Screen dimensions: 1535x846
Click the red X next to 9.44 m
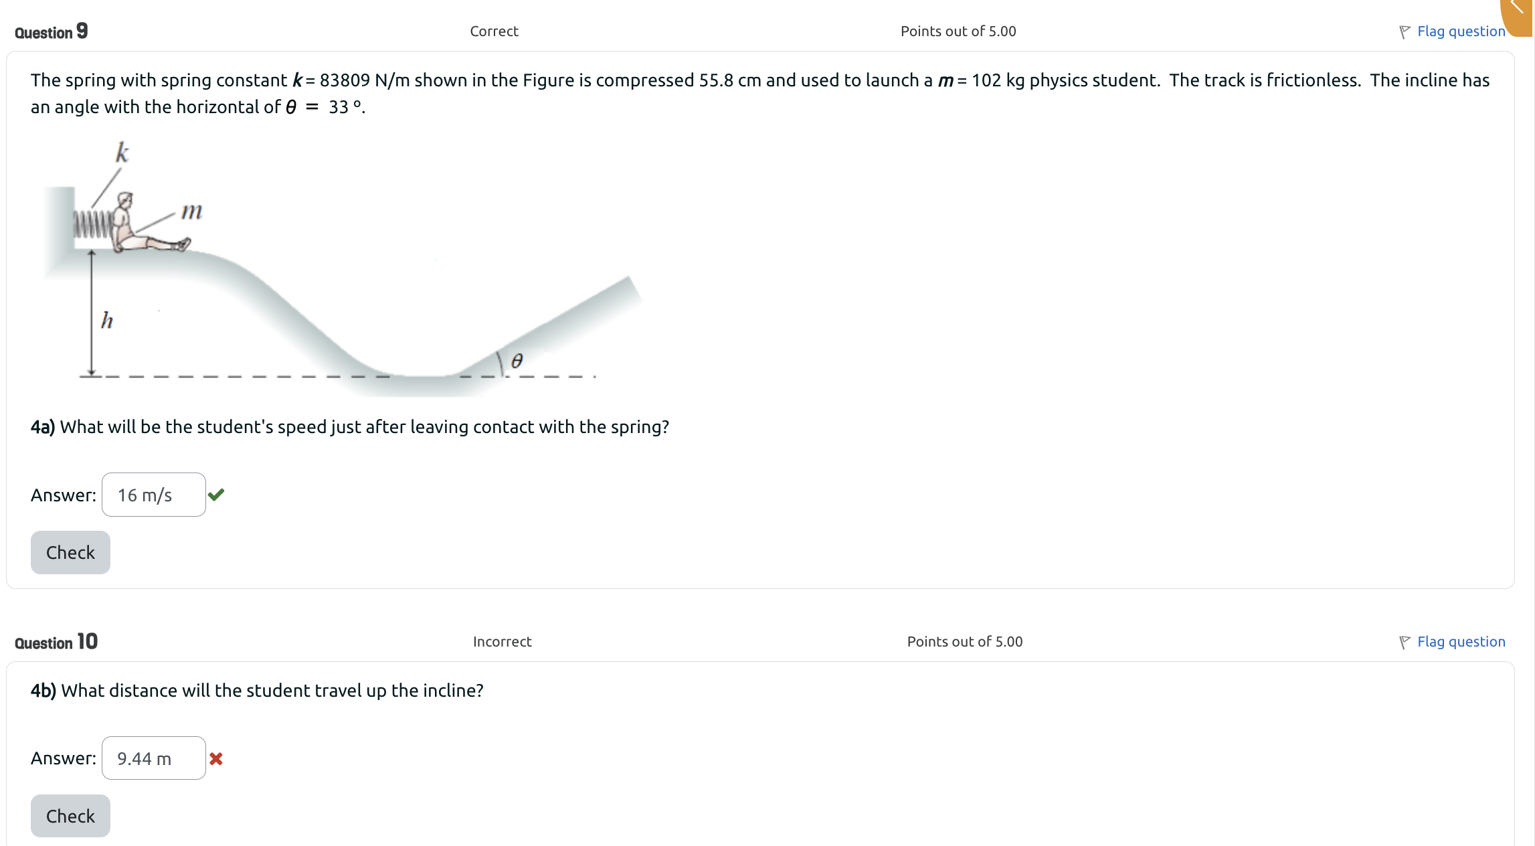215,758
